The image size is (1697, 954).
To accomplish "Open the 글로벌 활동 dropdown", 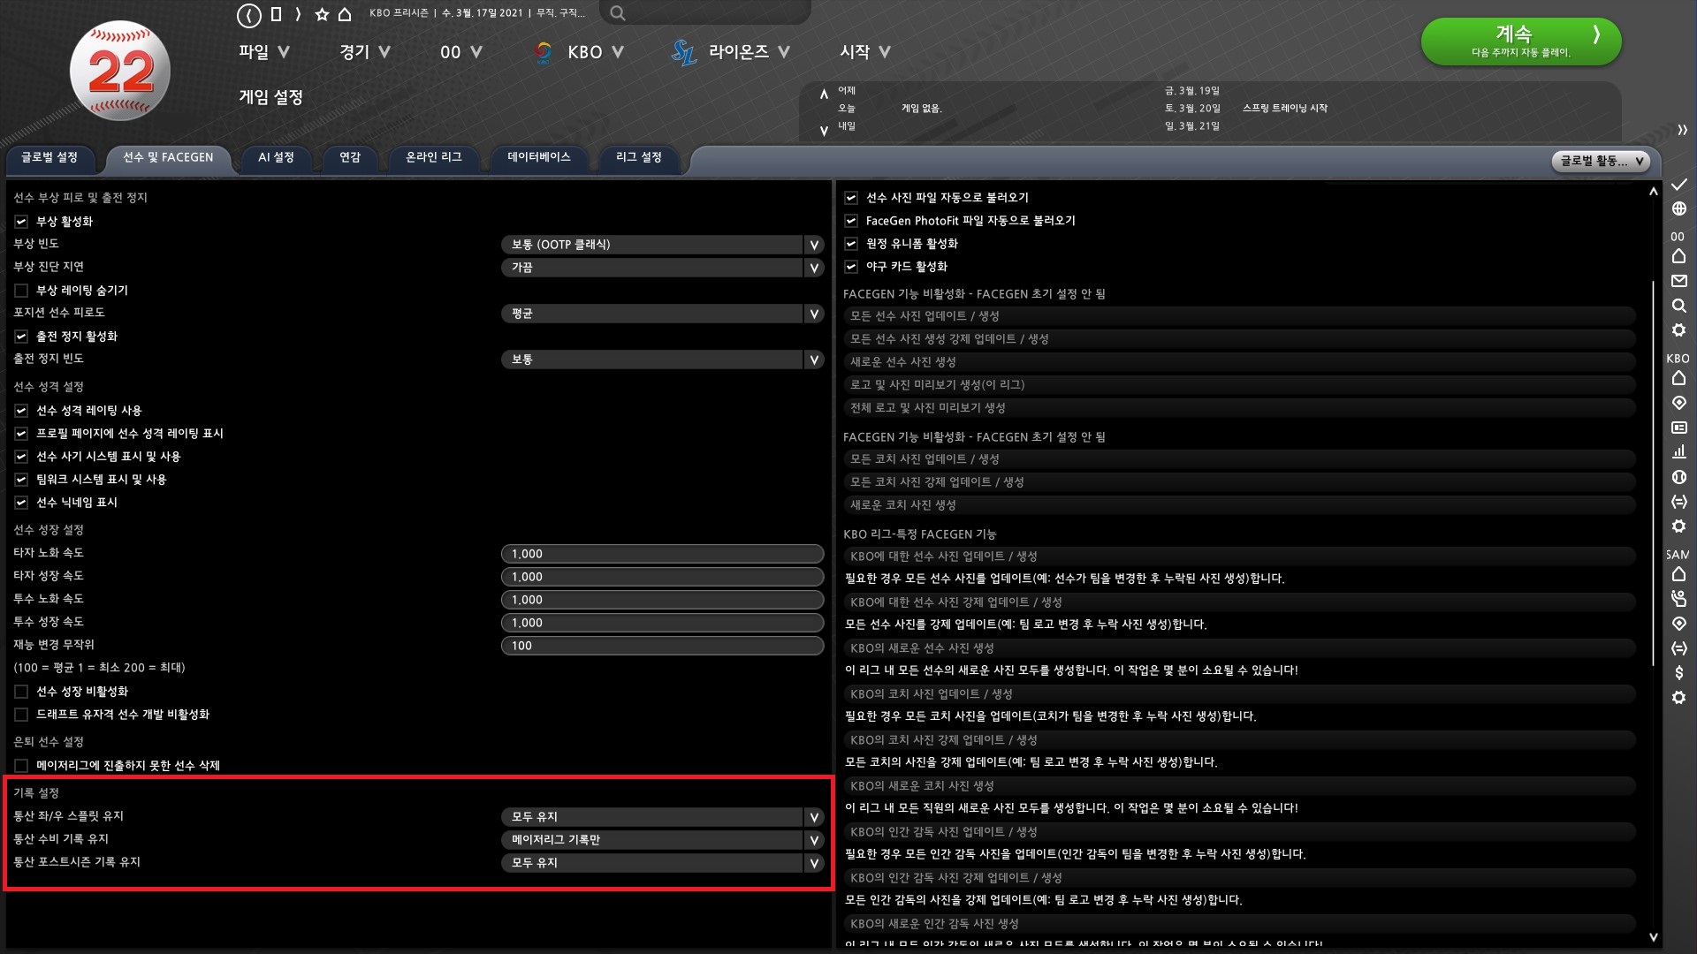I will tap(1601, 161).
